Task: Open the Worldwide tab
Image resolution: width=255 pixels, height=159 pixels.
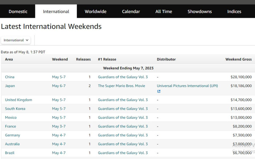Action: tap(95, 12)
